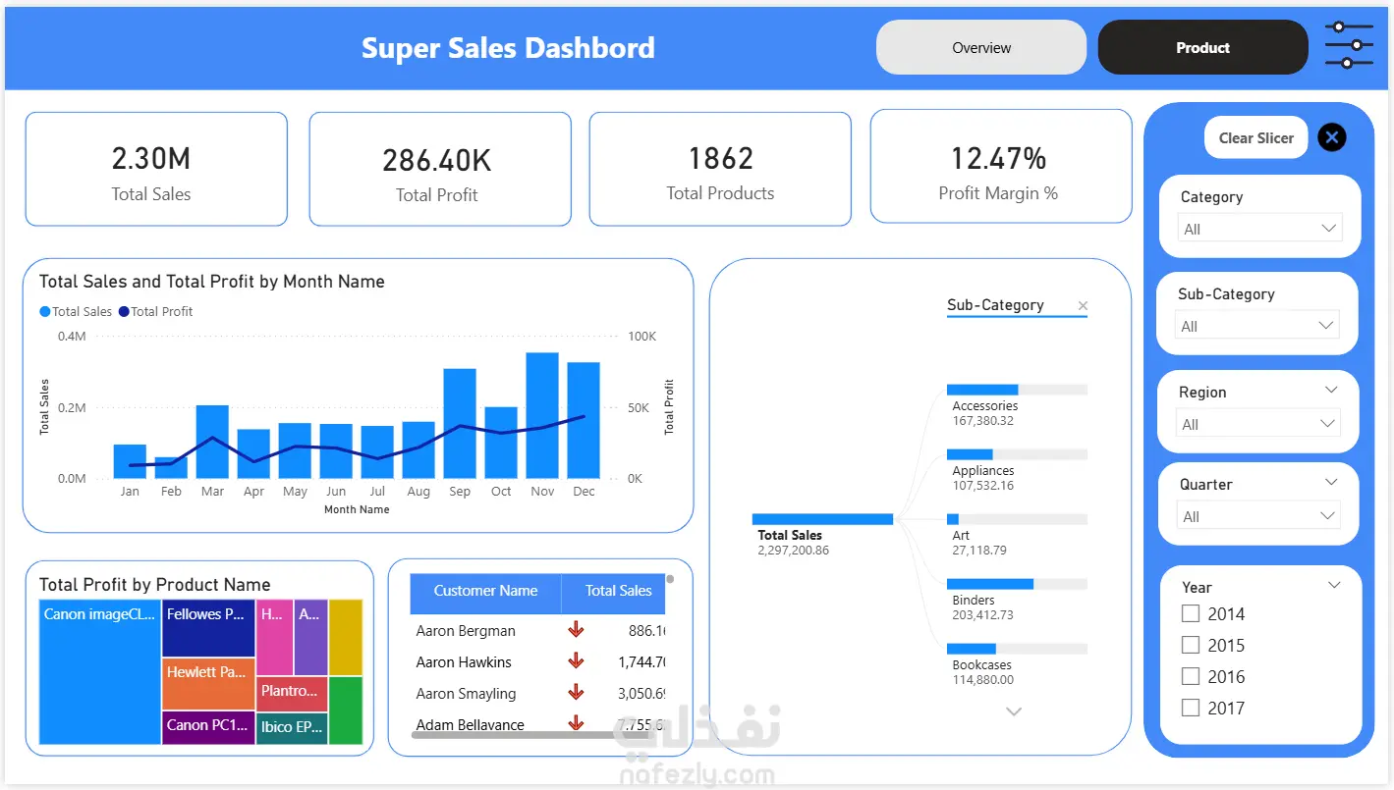This screenshot has width=1394, height=790.
Task: Remove the Sub-Category level using its small x
Action: point(1083,306)
